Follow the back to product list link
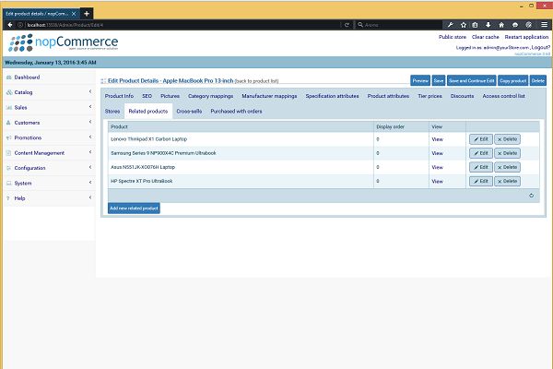Screen dimensions: 553x369 256,81
